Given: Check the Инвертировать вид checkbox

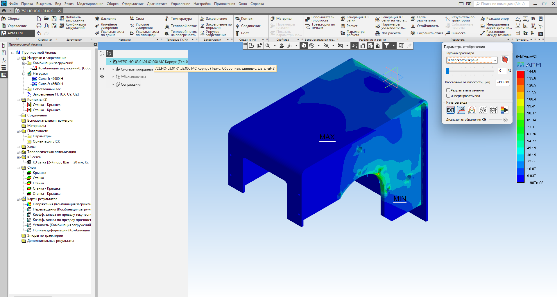Looking at the screenshot, I should [x=448, y=96].
